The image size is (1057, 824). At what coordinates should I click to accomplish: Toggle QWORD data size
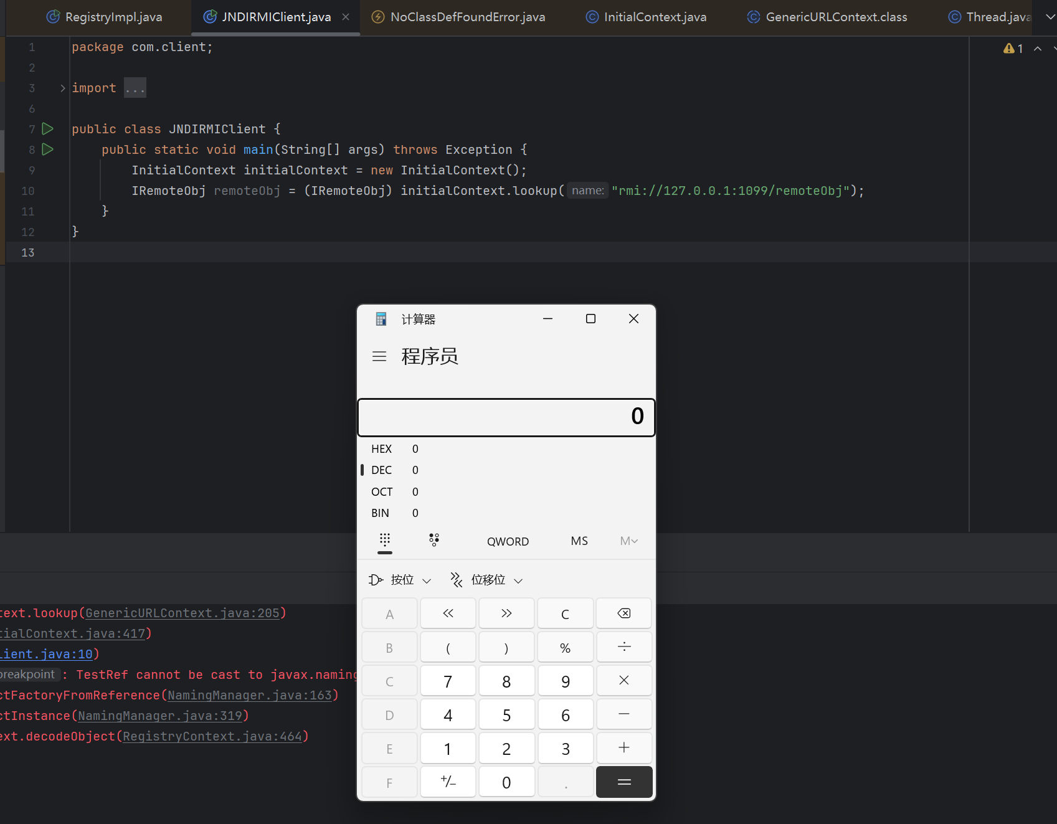click(x=508, y=541)
